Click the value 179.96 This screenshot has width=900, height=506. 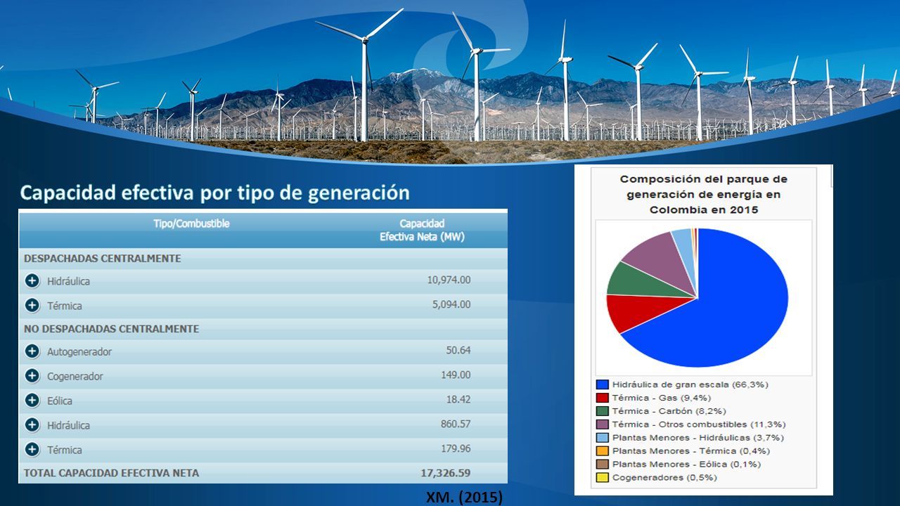pos(456,448)
